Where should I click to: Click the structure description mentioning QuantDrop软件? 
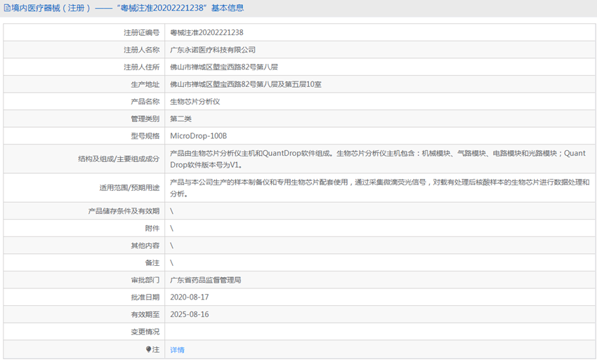click(x=378, y=159)
